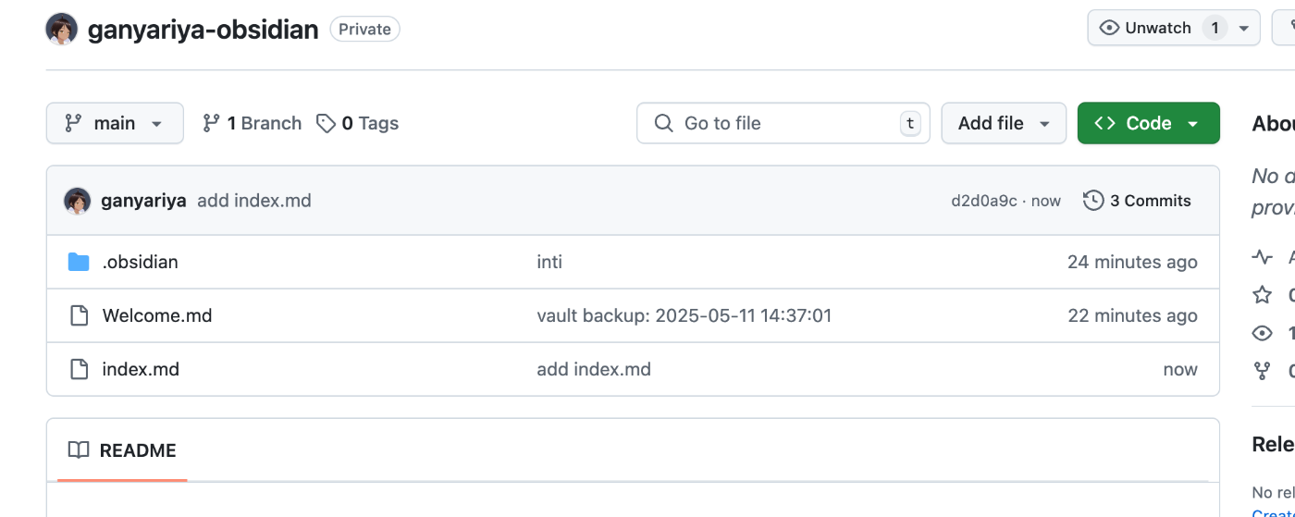Open the inti commit message link
This screenshot has height=517, width=1295.
pyautogui.click(x=549, y=262)
